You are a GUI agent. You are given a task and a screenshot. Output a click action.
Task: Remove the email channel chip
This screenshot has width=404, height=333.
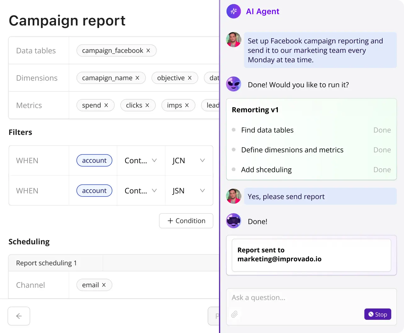pyautogui.click(x=104, y=285)
